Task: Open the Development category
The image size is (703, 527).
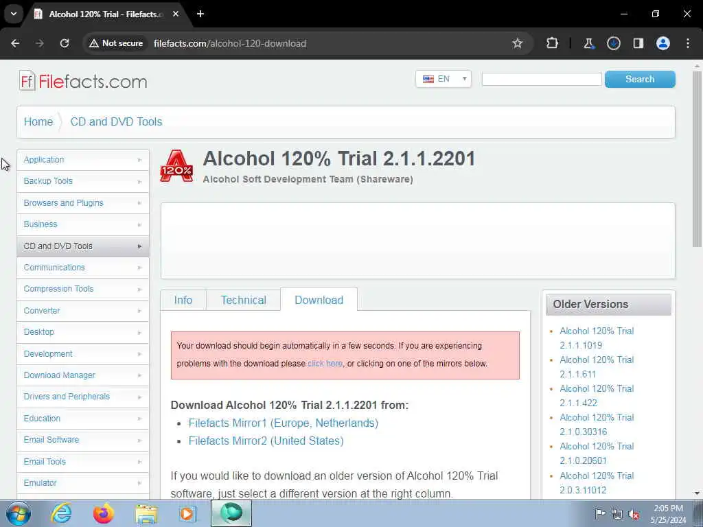Action: click(83, 353)
